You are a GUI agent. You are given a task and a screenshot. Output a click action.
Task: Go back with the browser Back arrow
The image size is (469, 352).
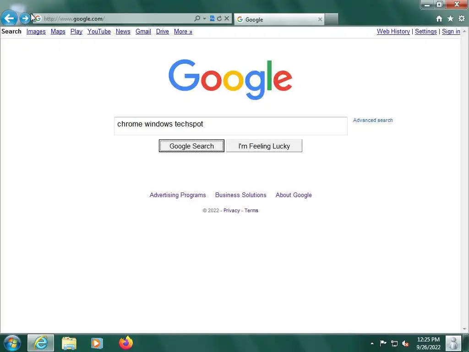[9, 18]
